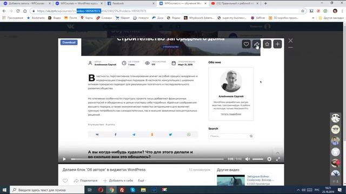Screen dimensions: 346x194
Task: Open a new browser tab
Action: (265, 3)
